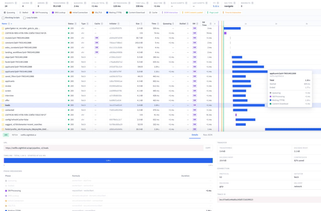This screenshot has height=211, width=321.
Task: Click the SW cache badge on constants?pid row
Action: click(x=97, y=43)
